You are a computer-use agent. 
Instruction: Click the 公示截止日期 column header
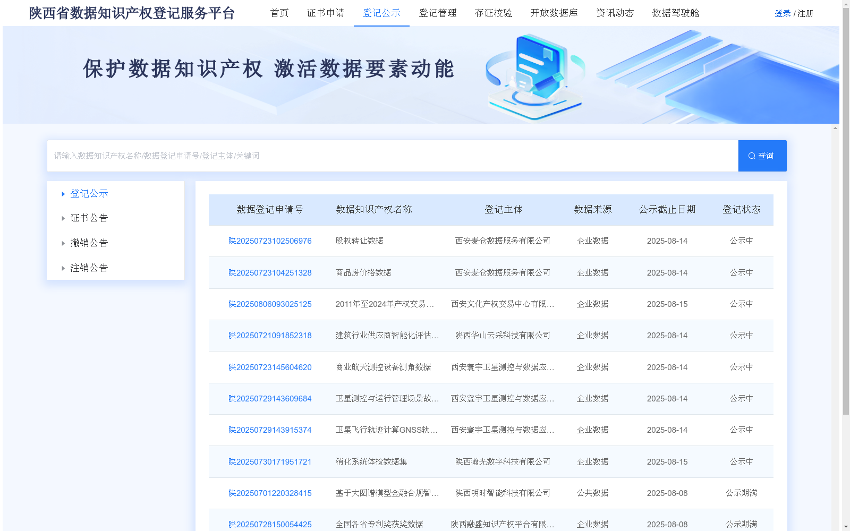667,210
